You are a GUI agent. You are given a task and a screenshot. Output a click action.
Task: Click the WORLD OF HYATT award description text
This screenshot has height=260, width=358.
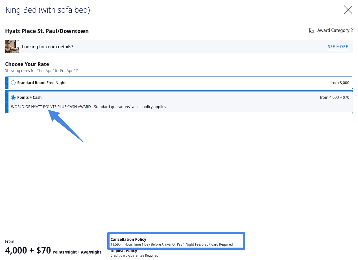coord(89,107)
